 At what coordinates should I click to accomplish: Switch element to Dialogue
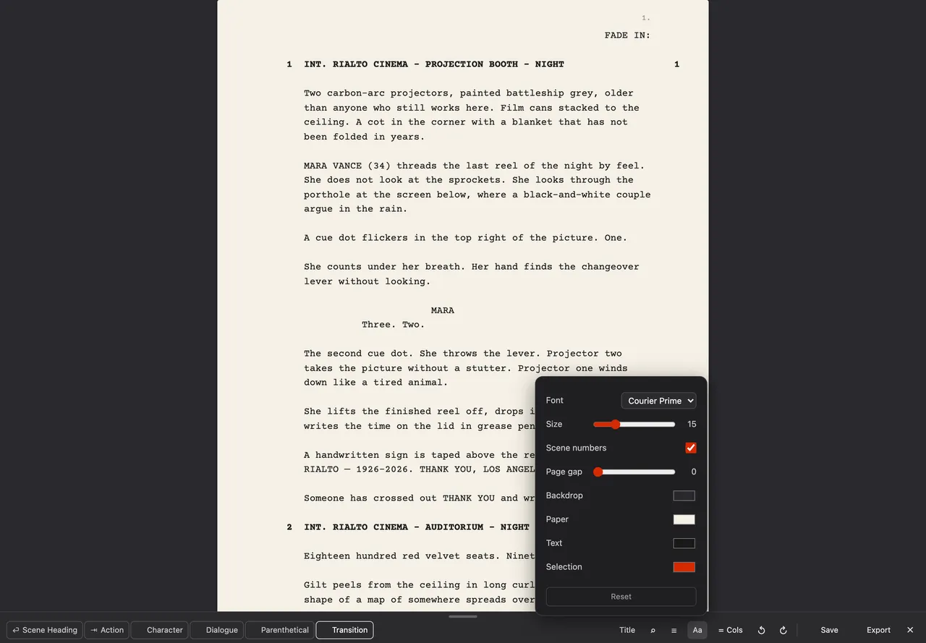[216, 630]
